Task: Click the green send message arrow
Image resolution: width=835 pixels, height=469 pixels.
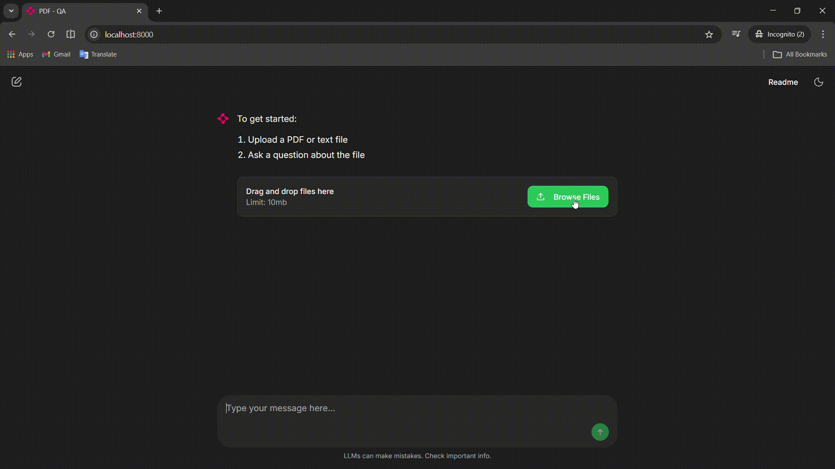Action: [x=600, y=432]
